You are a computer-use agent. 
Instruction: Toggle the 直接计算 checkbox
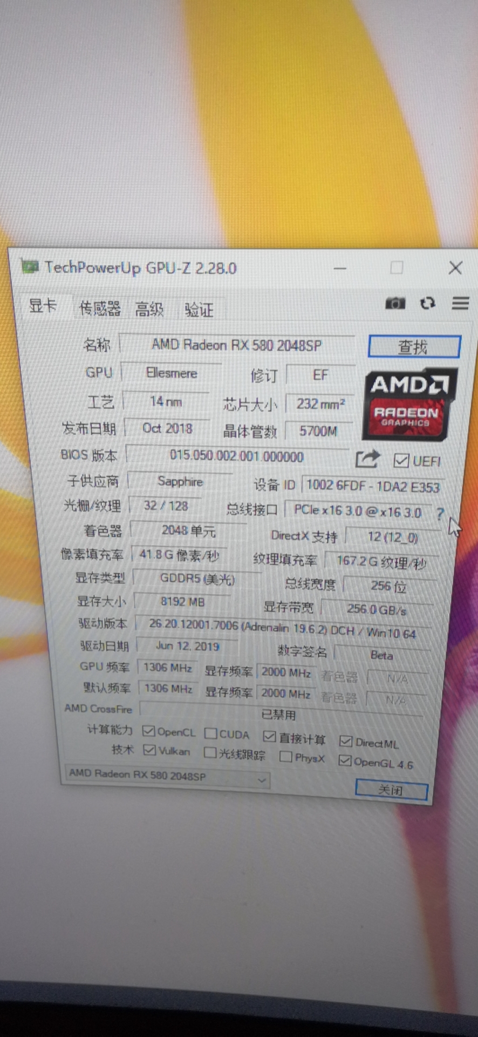click(269, 737)
